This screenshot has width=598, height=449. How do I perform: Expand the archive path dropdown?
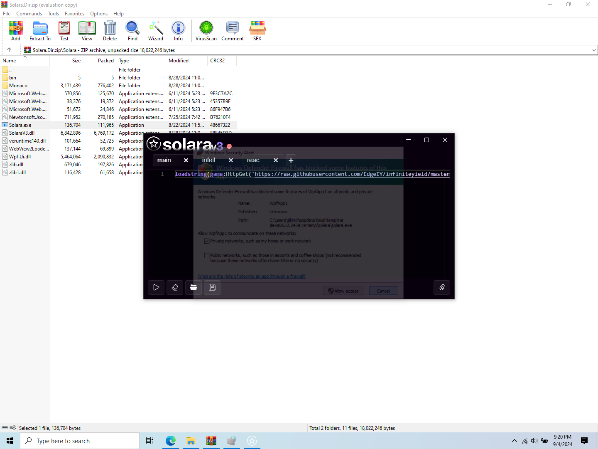(594, 50)
